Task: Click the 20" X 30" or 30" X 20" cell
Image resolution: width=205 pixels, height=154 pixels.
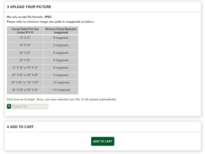Action: pyautogui.click(x=25, y=75)
